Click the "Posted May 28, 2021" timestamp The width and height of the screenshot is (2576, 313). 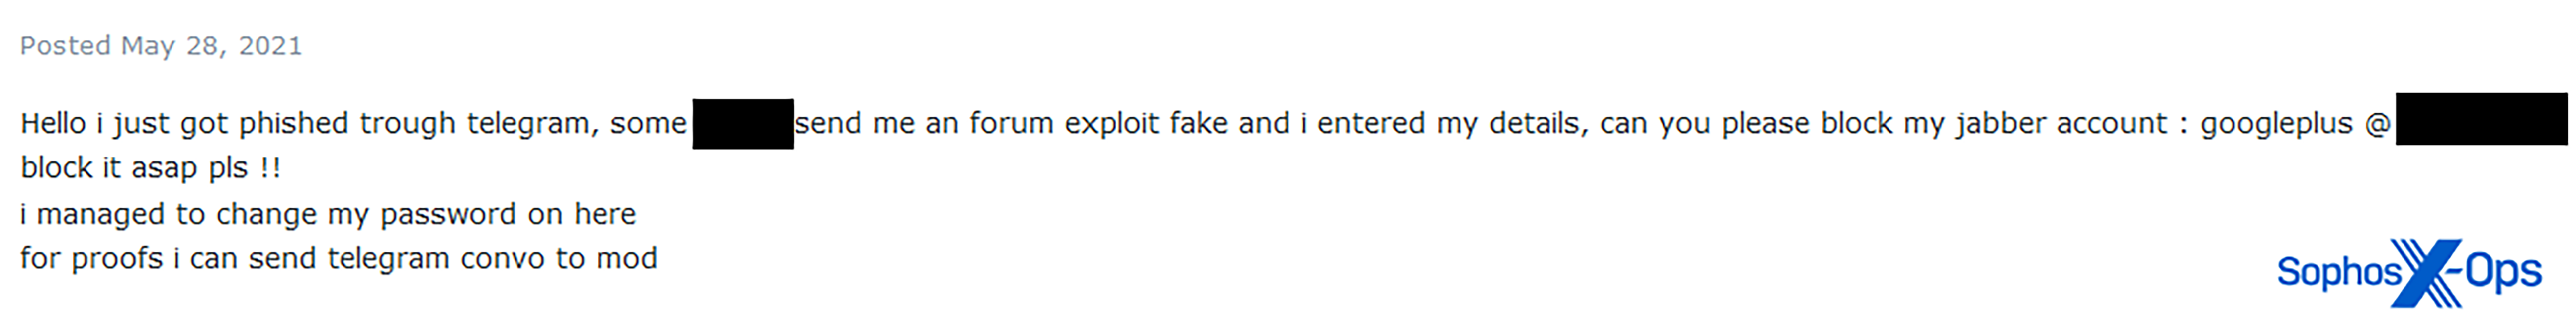pos(161,46)
